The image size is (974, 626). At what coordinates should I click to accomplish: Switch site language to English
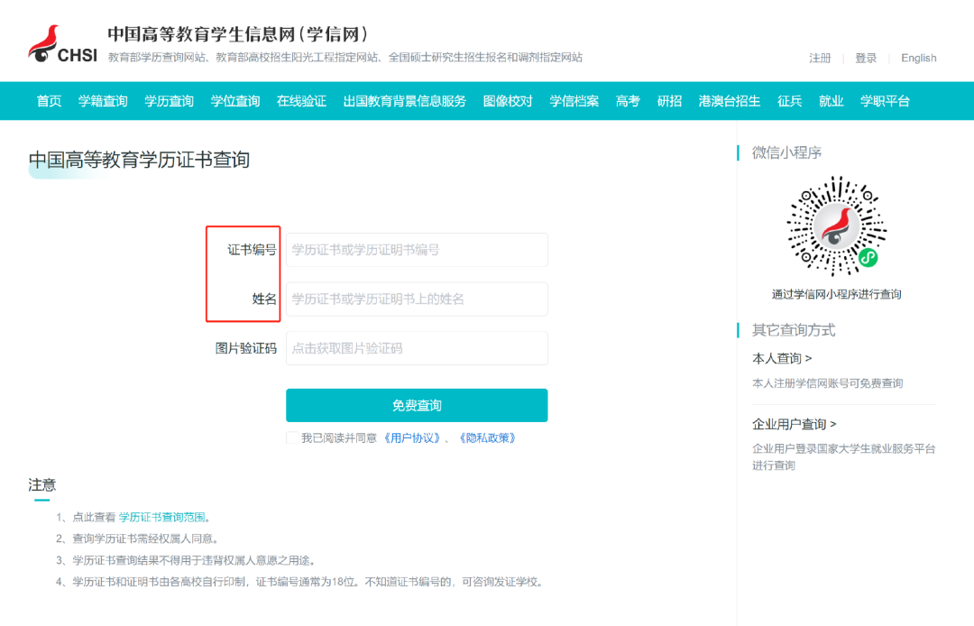919,58
